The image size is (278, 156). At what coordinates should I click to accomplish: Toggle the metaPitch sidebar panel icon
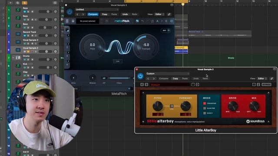67,21
